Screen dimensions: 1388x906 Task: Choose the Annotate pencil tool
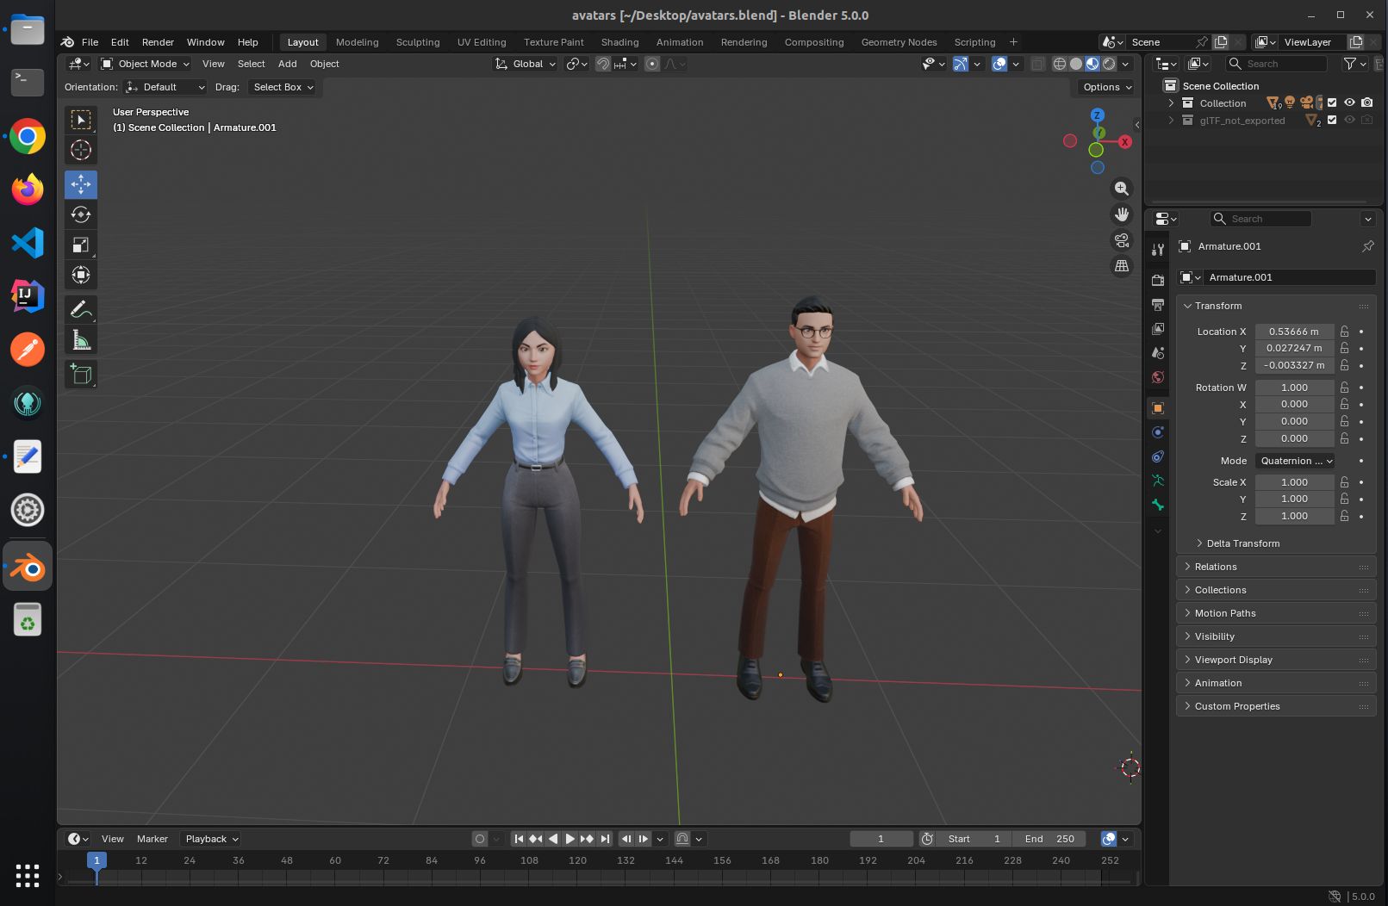click(81, 310)
